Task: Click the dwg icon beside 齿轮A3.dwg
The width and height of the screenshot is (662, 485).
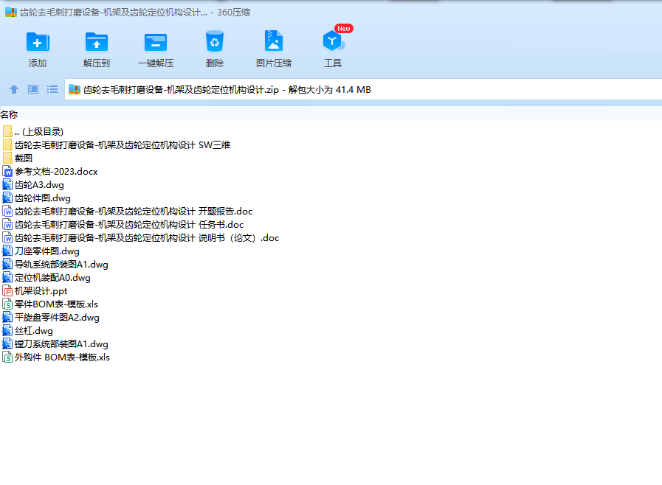Action: point(7,185)
